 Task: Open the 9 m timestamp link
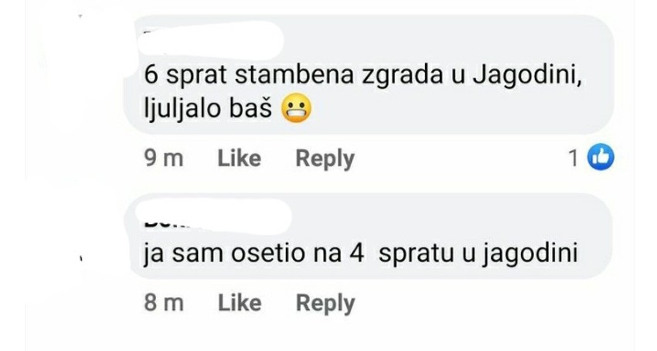tap(164, 158)
